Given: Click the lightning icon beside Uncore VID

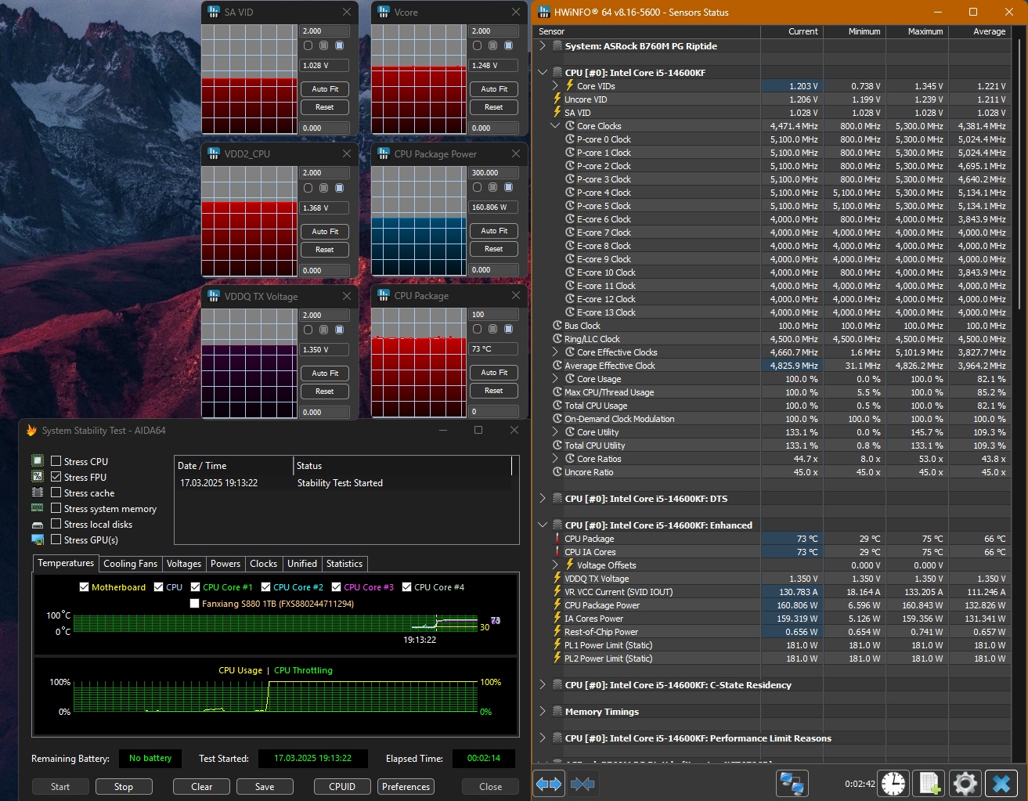Looking at the screenshot, I should click(x=557, y=99).
